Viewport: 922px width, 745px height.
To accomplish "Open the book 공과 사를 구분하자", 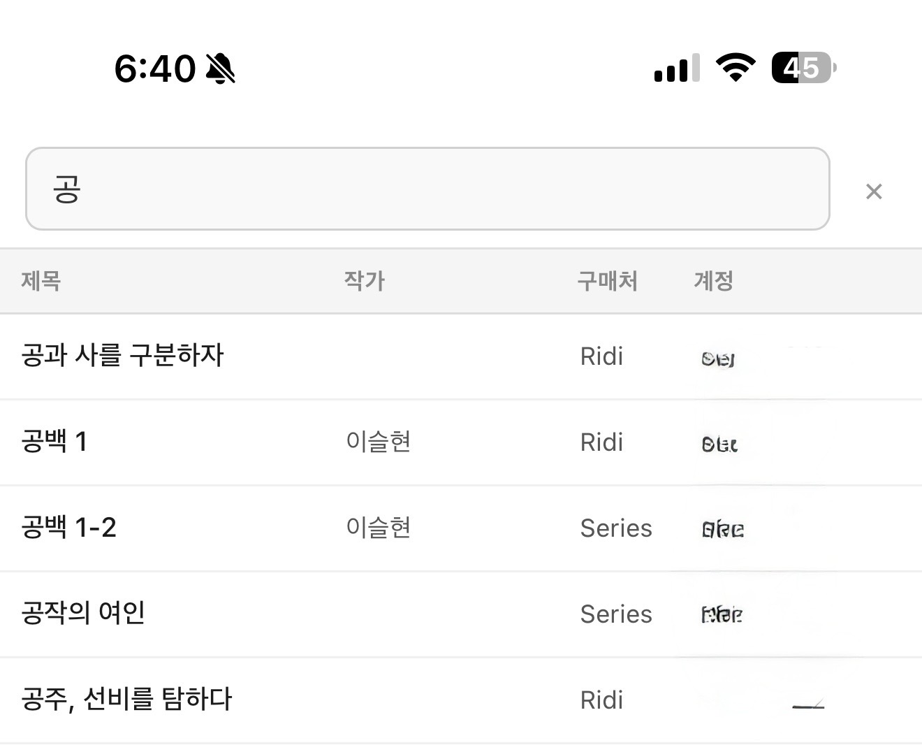I will tap(123, 356).
